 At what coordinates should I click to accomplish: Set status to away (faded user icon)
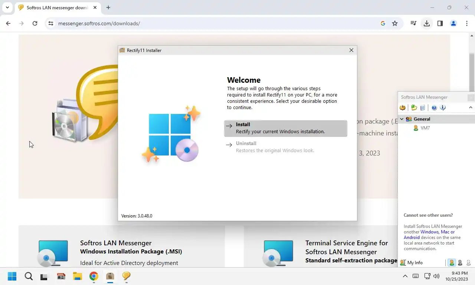pyautogui.click(x=468, y=263)
